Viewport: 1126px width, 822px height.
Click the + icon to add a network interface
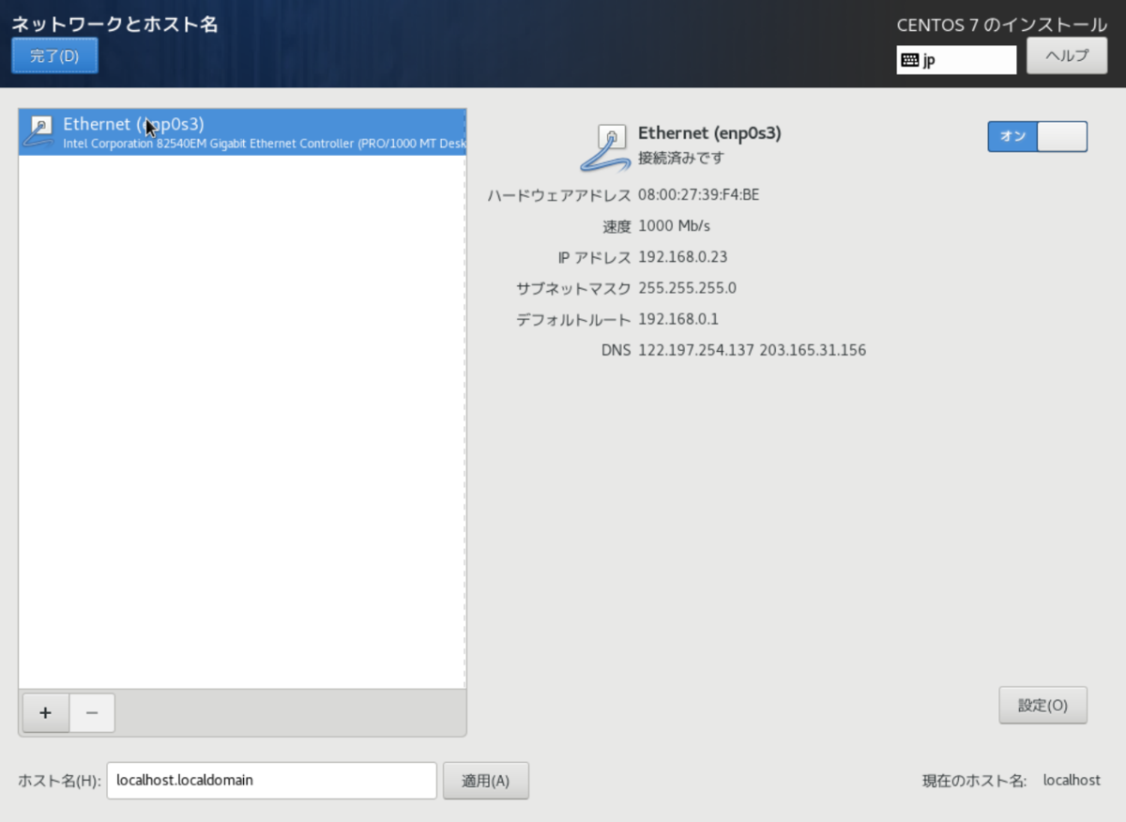click(44, 713)
